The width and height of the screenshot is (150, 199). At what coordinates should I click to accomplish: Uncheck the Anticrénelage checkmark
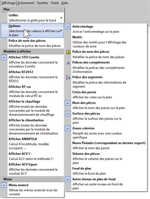pos(68,27)
